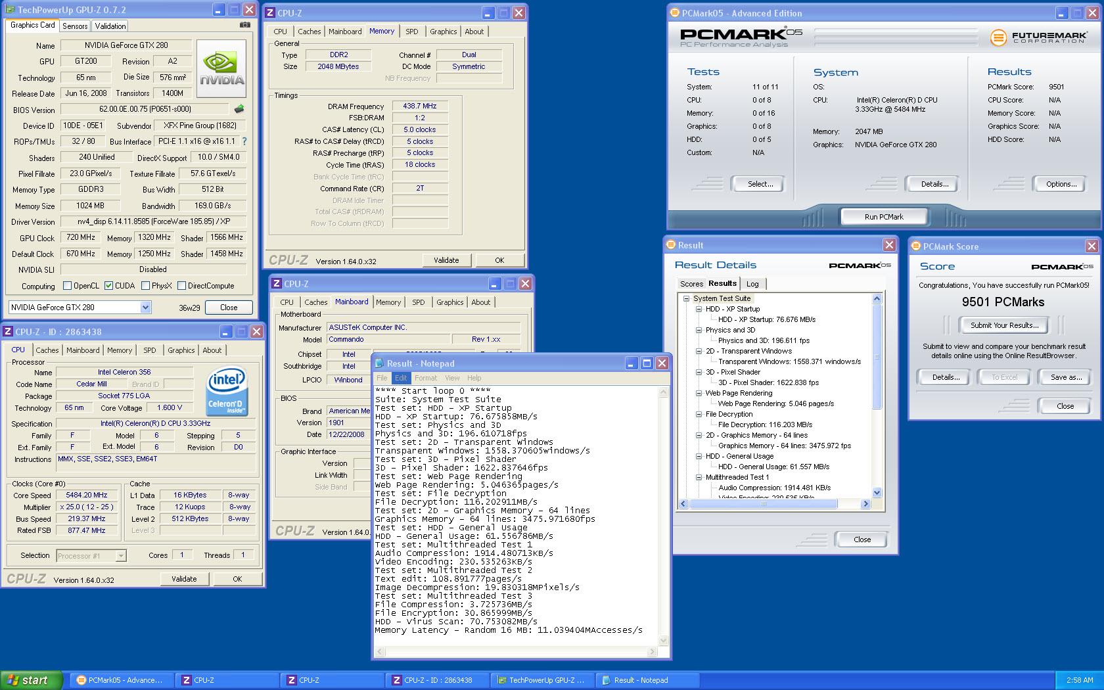Click the Caches tab in CPU-Z ID window

coord(47,350)
